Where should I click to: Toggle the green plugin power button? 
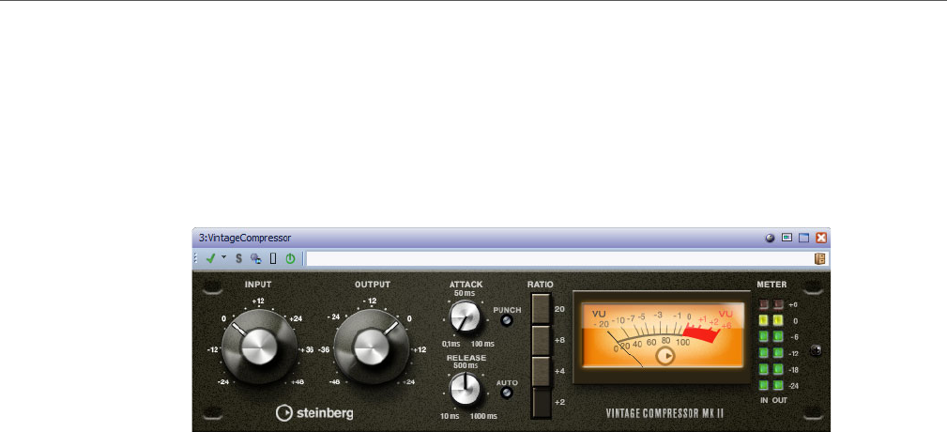[291, 258]
